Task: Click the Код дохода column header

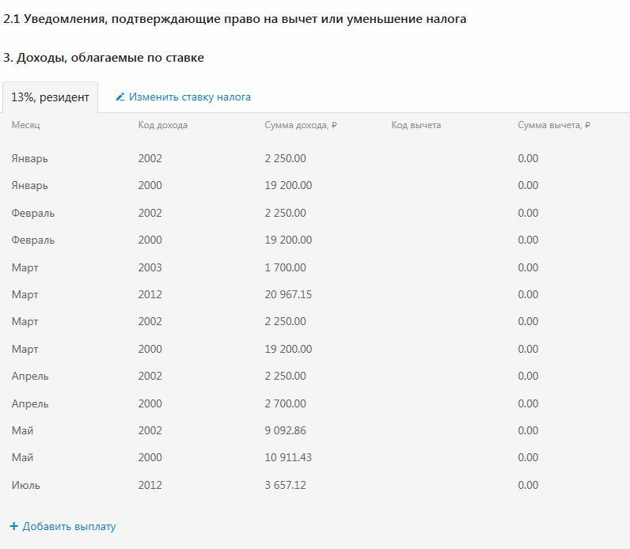Action: pyautogui.click(x=162, y=125)
